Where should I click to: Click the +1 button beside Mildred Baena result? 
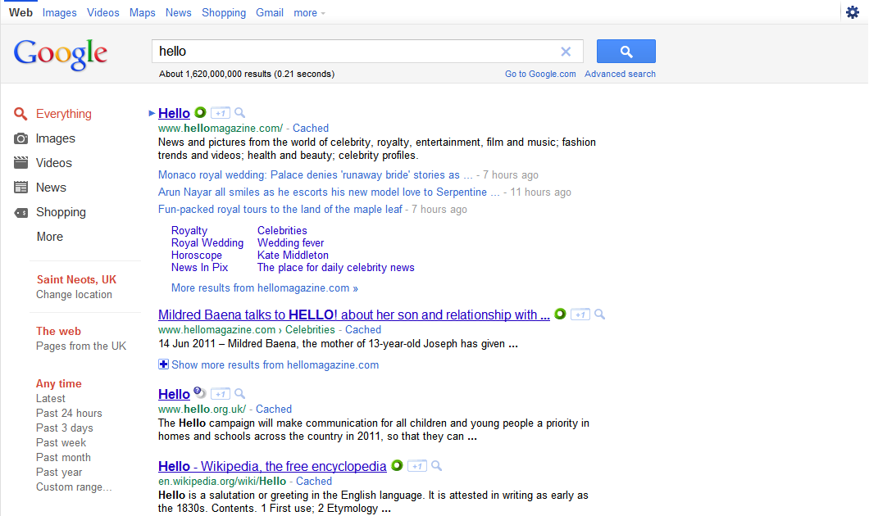(x=580, y=315)
